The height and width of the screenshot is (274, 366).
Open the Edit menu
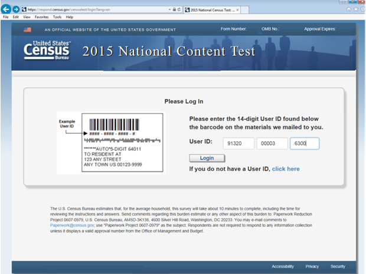(15, 17)
